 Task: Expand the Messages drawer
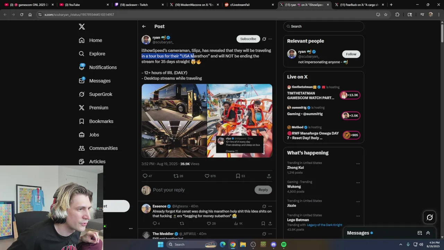click(428, 233)
